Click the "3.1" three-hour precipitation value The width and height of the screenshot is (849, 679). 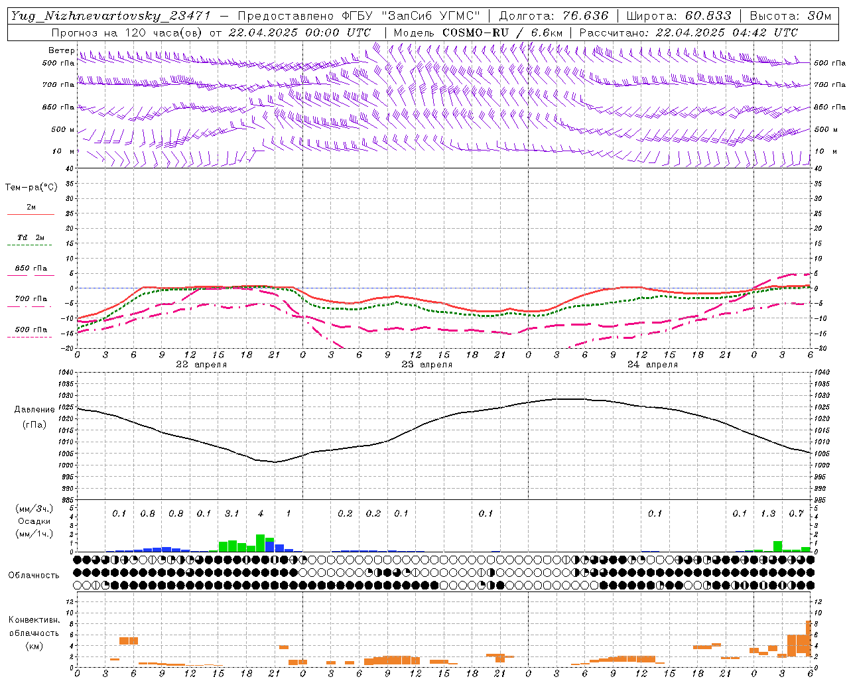coord(232,513)
